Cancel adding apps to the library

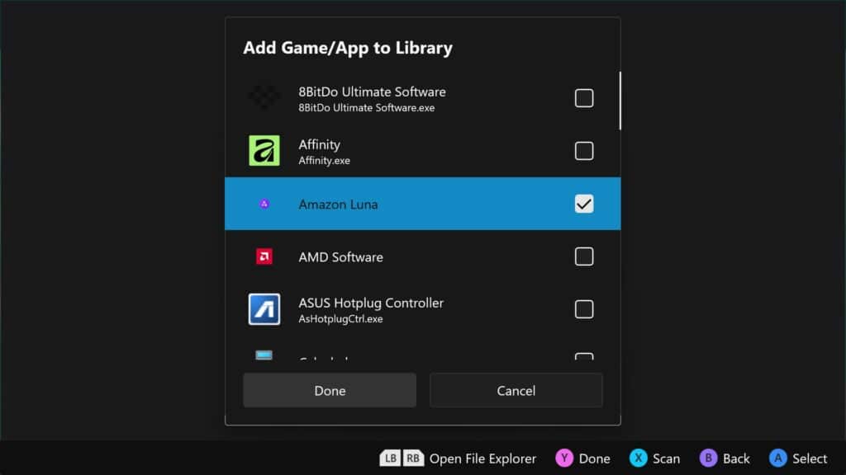click(x=516, y=390)
